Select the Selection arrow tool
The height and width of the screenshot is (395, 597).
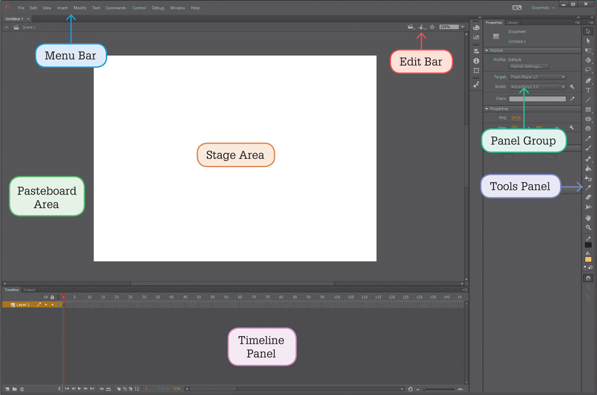click(x=588, y=32)
